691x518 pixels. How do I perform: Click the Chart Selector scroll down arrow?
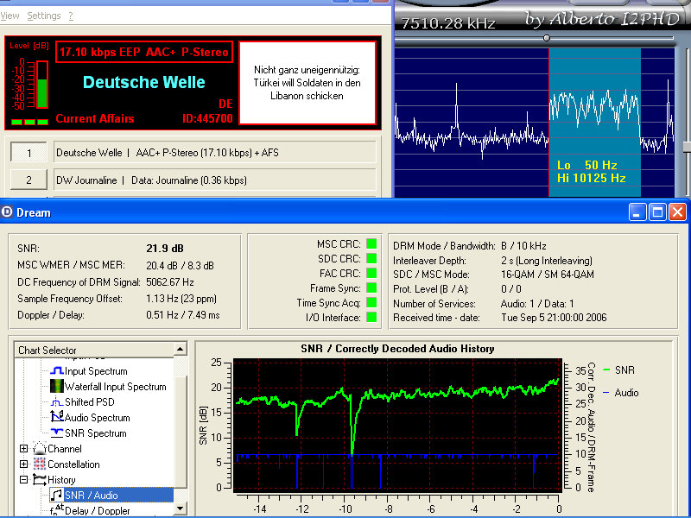tap(180, 509)
